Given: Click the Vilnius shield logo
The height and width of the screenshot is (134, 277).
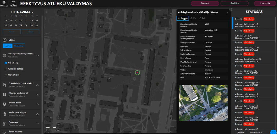Looking at the screenshot, I should pos(13,3).
